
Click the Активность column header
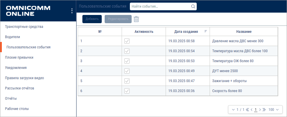click(x=144, y=31)
